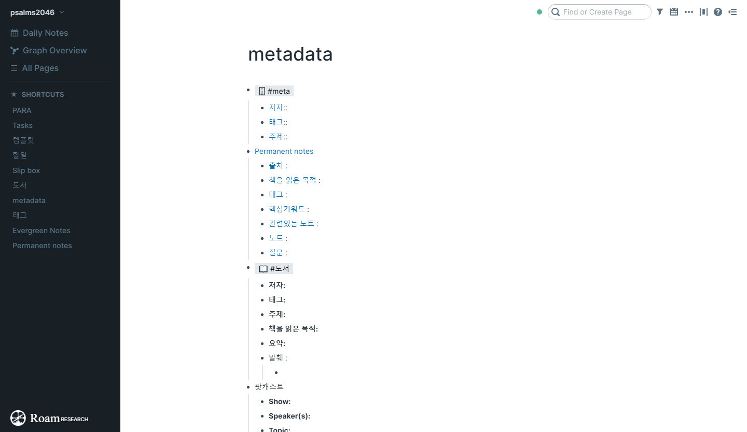The image size is (747, 432).
Task: Click the help question mark icon
Action: (x=717, y=12)
